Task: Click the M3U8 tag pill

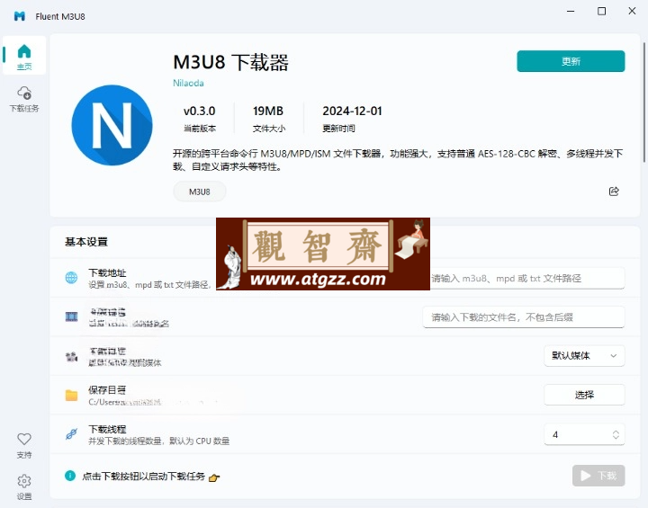Action: tap(200, 192)
